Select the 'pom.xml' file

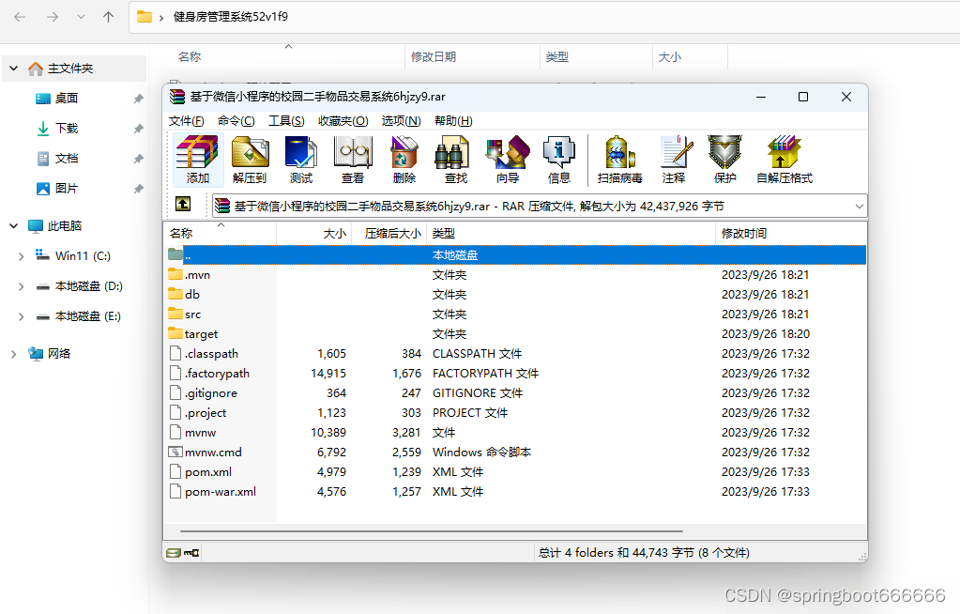515,472
